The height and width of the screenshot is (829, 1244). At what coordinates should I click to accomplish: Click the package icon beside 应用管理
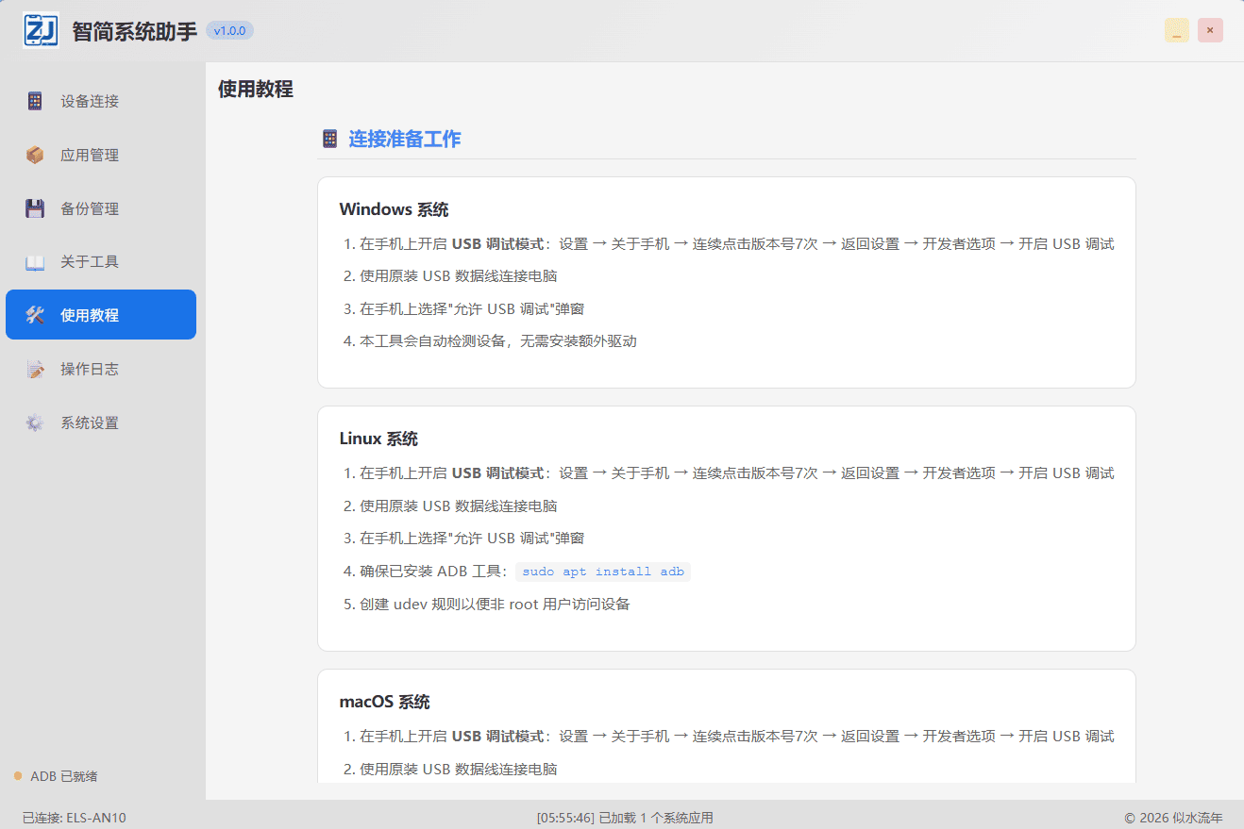click(x=35, y=155)
